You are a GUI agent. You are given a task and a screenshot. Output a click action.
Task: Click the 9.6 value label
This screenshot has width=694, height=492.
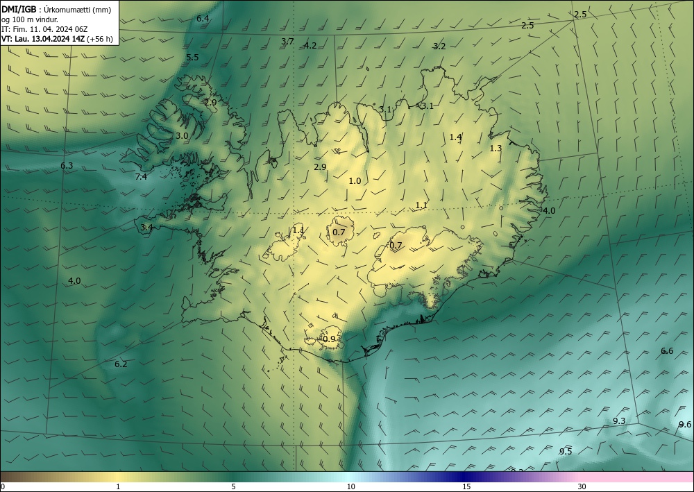coord(685,424)
